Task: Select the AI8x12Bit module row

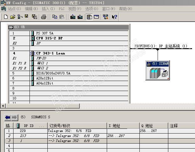Action: tap(69, 78)
